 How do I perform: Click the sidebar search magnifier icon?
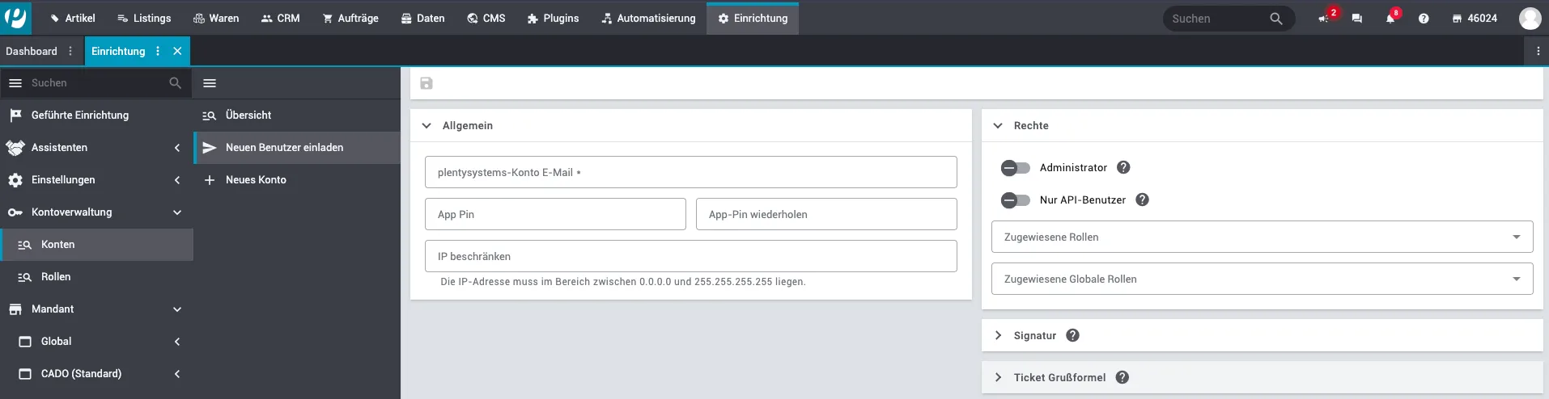pyautogui.click(x=175, y=82)
